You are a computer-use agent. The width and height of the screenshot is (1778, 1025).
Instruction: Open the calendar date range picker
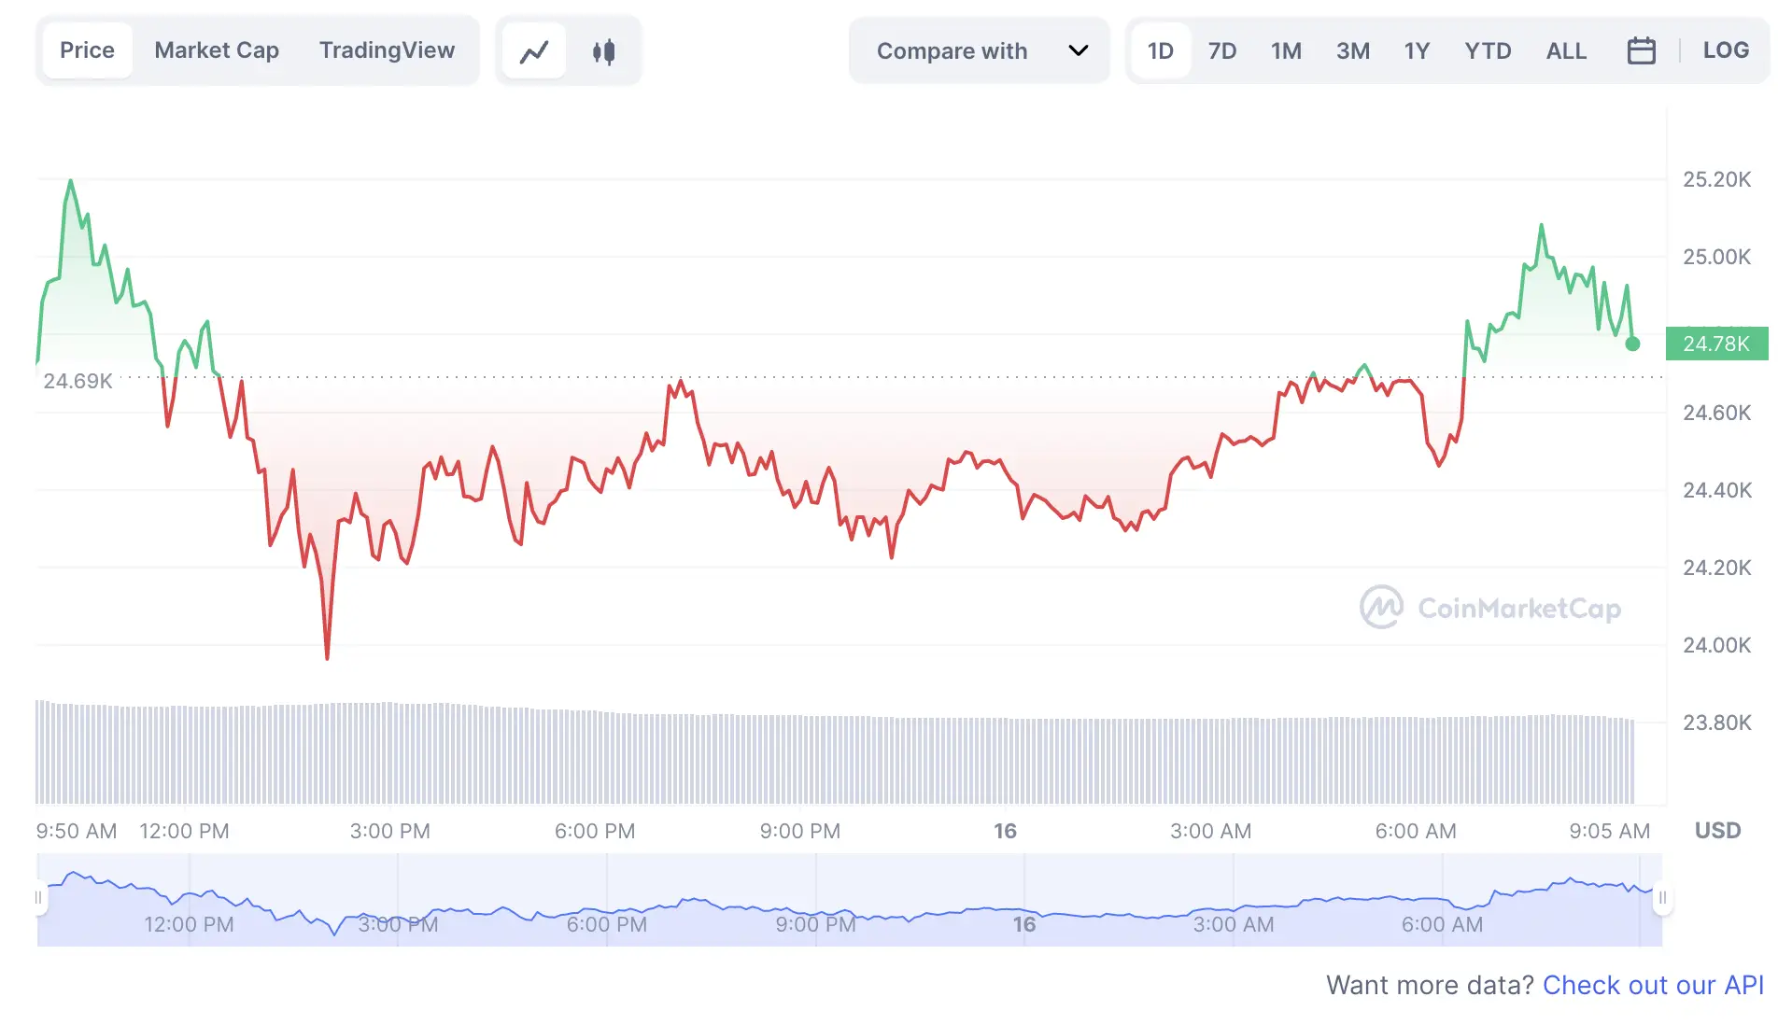[x=1641, y=50]
